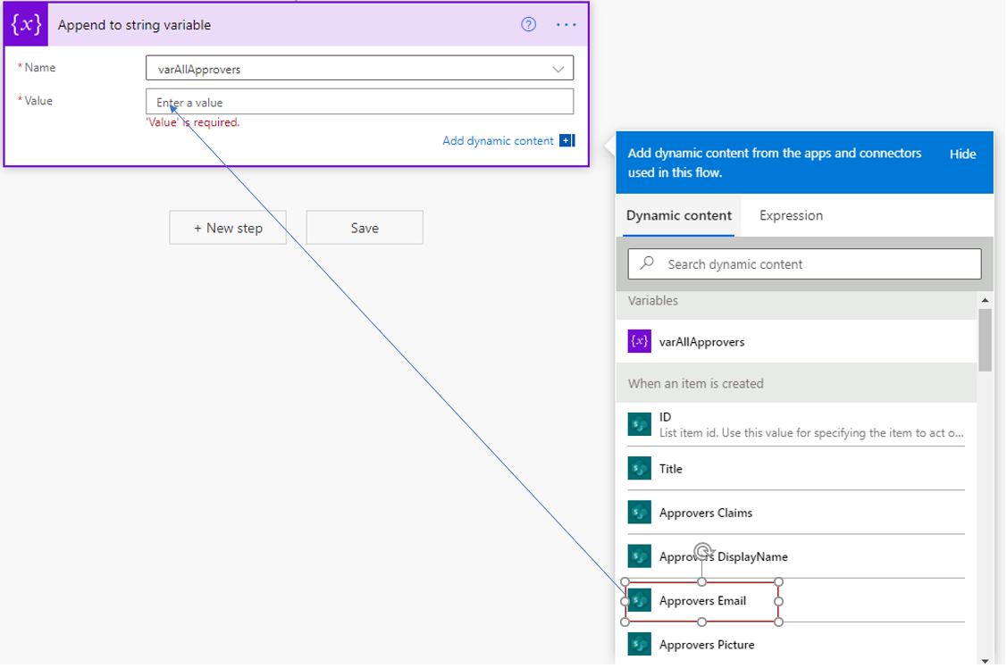The image size is (1007, 668).
Task: Expand the Name dropdown showing varAllApprovers
Action: tap(359, 69)
